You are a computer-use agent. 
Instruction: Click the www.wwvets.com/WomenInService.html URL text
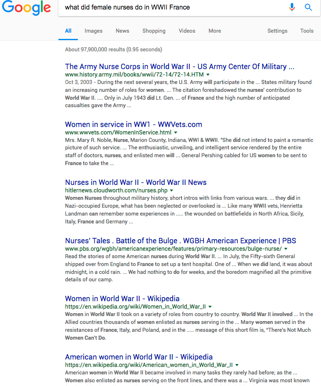pos(118,132)
